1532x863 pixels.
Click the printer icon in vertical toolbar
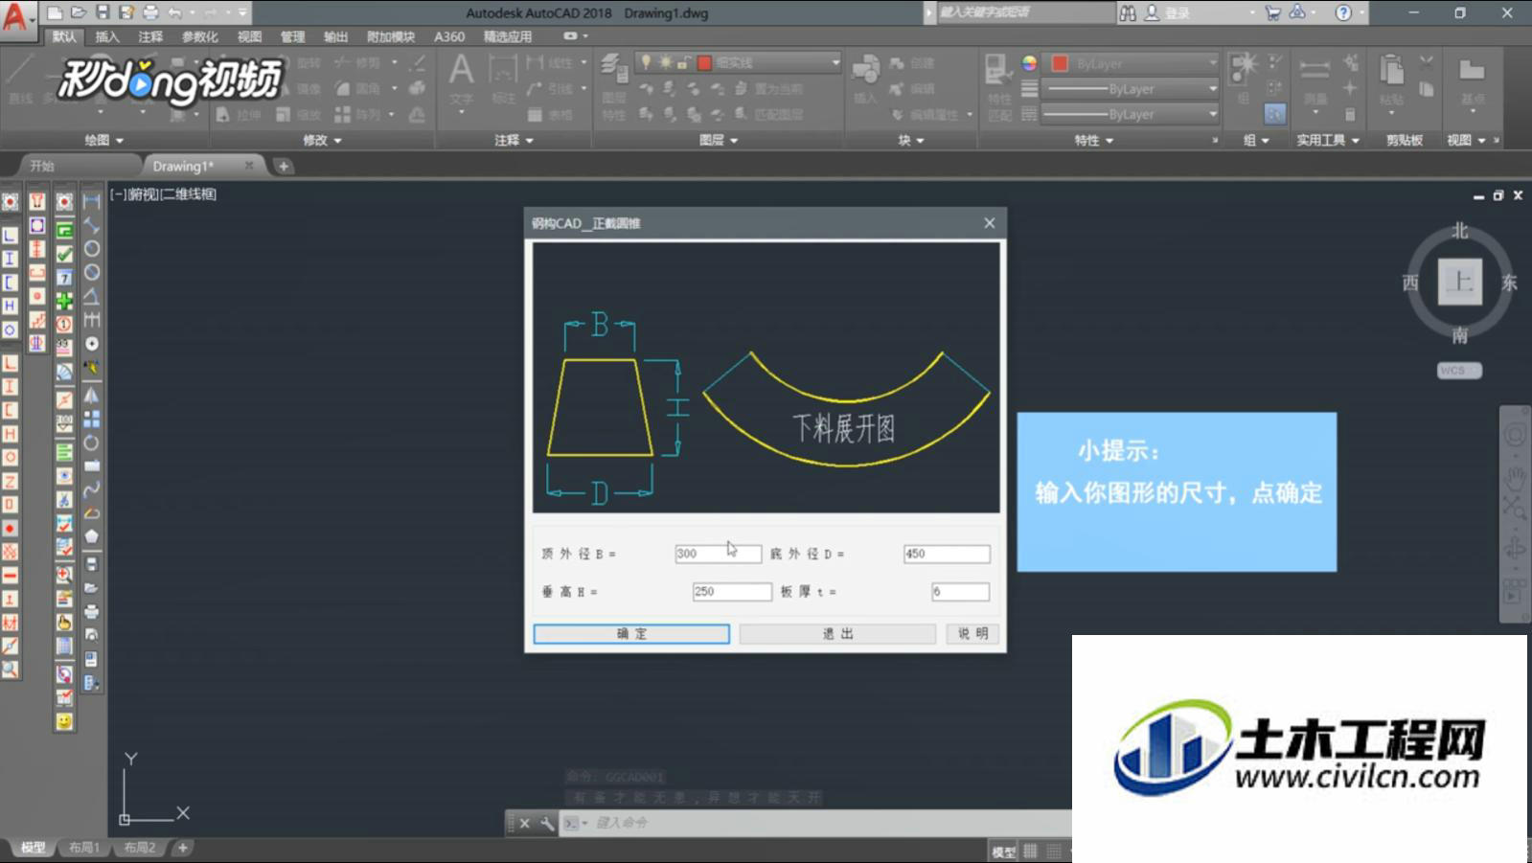click(x=92, y=611)
